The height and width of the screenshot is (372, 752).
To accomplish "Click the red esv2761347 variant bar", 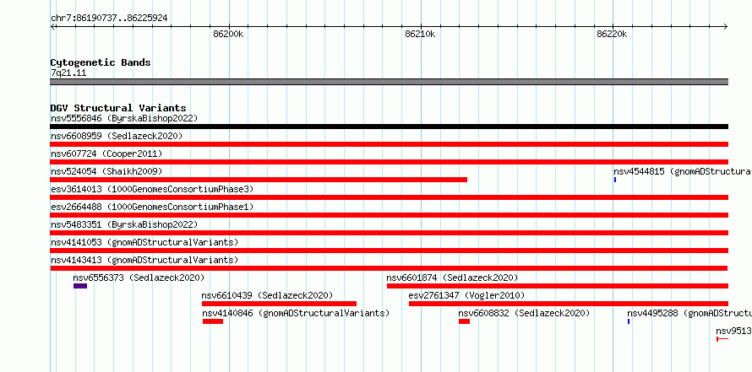I will click(569, 304).
